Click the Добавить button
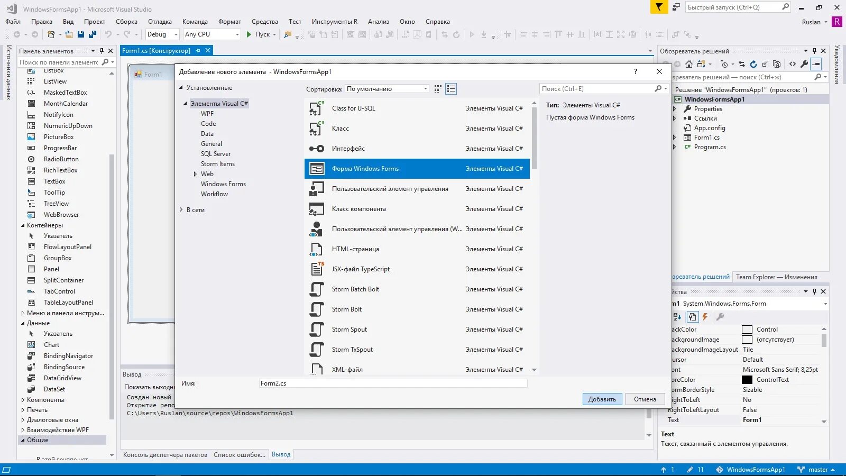 pyautogui.click(x=602, y=399)
